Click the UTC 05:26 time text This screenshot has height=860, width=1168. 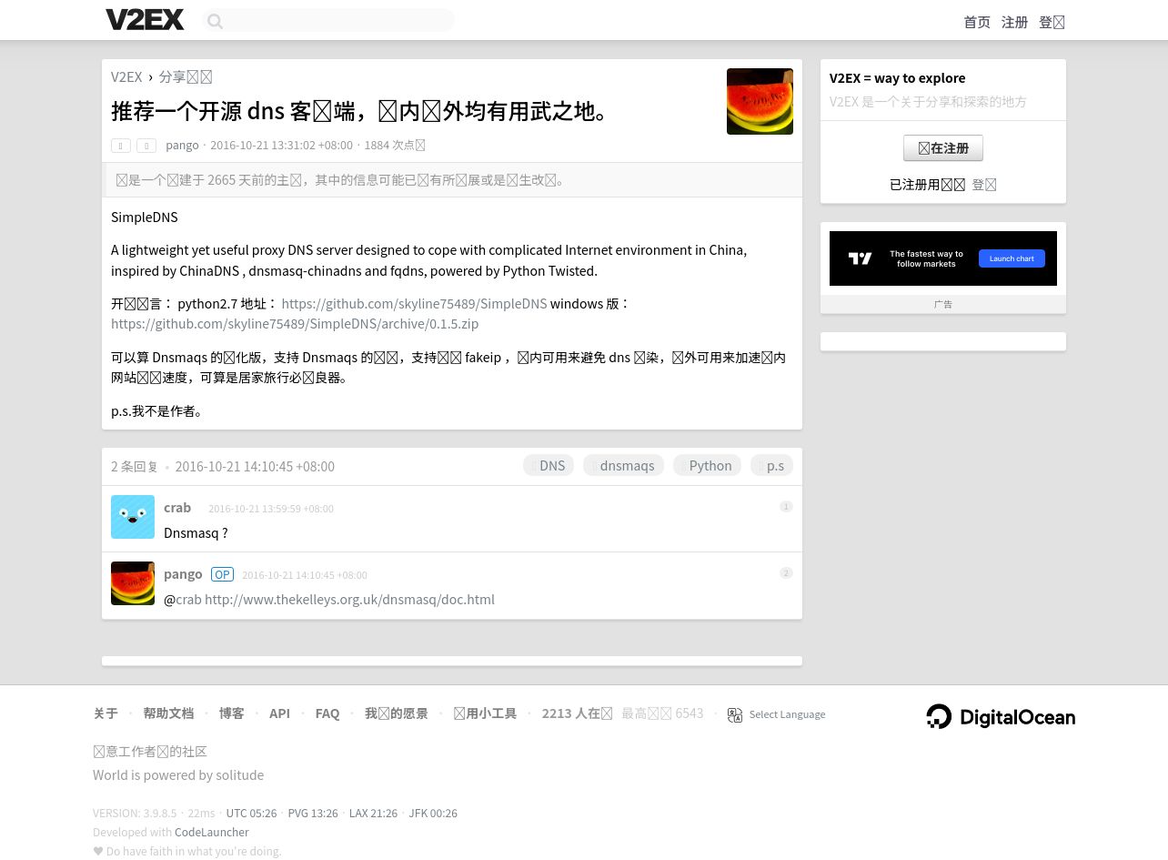[251, 813]
